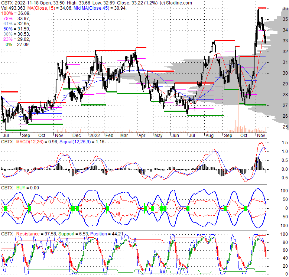The image size is (289, 277).
Task: Click the 'Position' = 44.21 label
Action: pyautogui.click(x=98, y=234)
